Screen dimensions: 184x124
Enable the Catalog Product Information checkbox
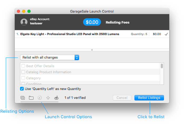pyautogui.click(x=23, y=72)
